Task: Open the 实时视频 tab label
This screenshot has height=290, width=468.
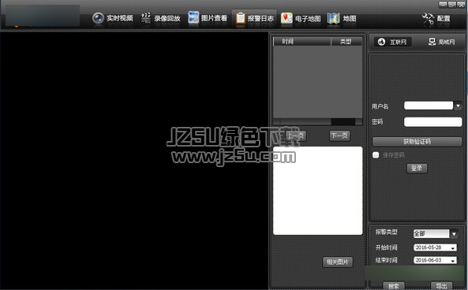Action: 120,18
